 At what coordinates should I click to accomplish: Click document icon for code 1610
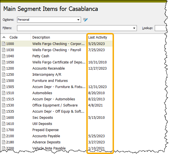pos(4,124)
